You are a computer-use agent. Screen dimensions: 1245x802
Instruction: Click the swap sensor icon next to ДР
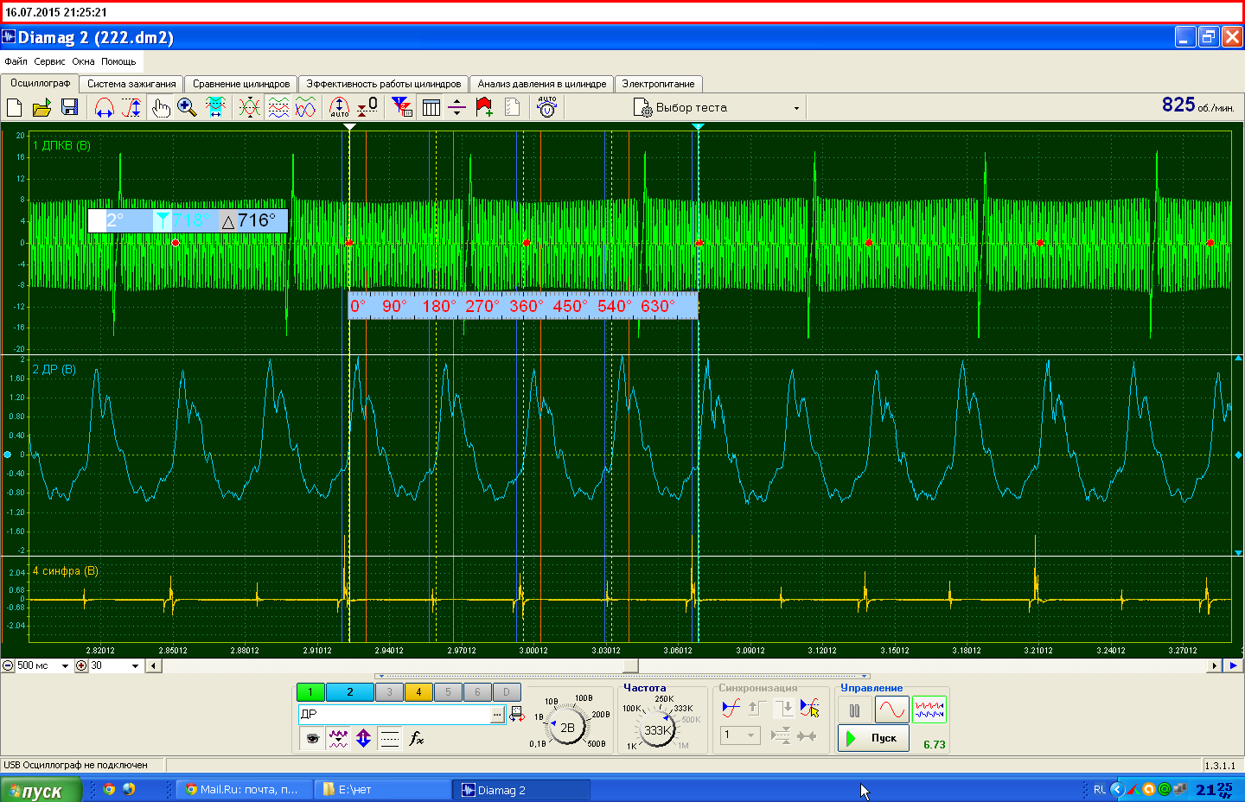[x=517, y=714]
